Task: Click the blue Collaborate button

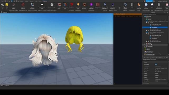Action: tap(149, 1)
